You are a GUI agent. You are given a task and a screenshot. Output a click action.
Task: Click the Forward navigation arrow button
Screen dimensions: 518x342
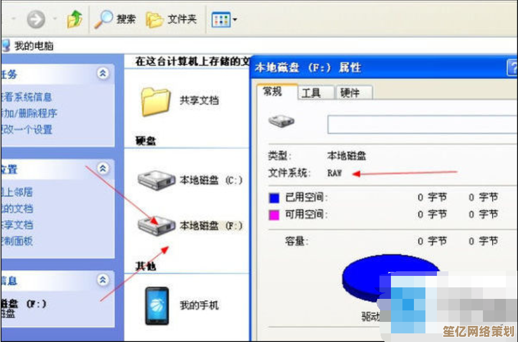tap(36, 19)
